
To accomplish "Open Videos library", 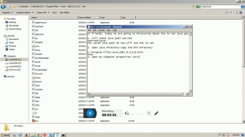I will 12,49.
